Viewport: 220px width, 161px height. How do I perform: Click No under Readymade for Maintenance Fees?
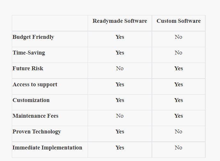[120, 116]
